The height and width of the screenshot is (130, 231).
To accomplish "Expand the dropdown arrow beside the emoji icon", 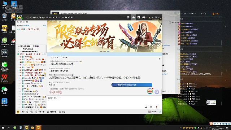I will (52, 98).
